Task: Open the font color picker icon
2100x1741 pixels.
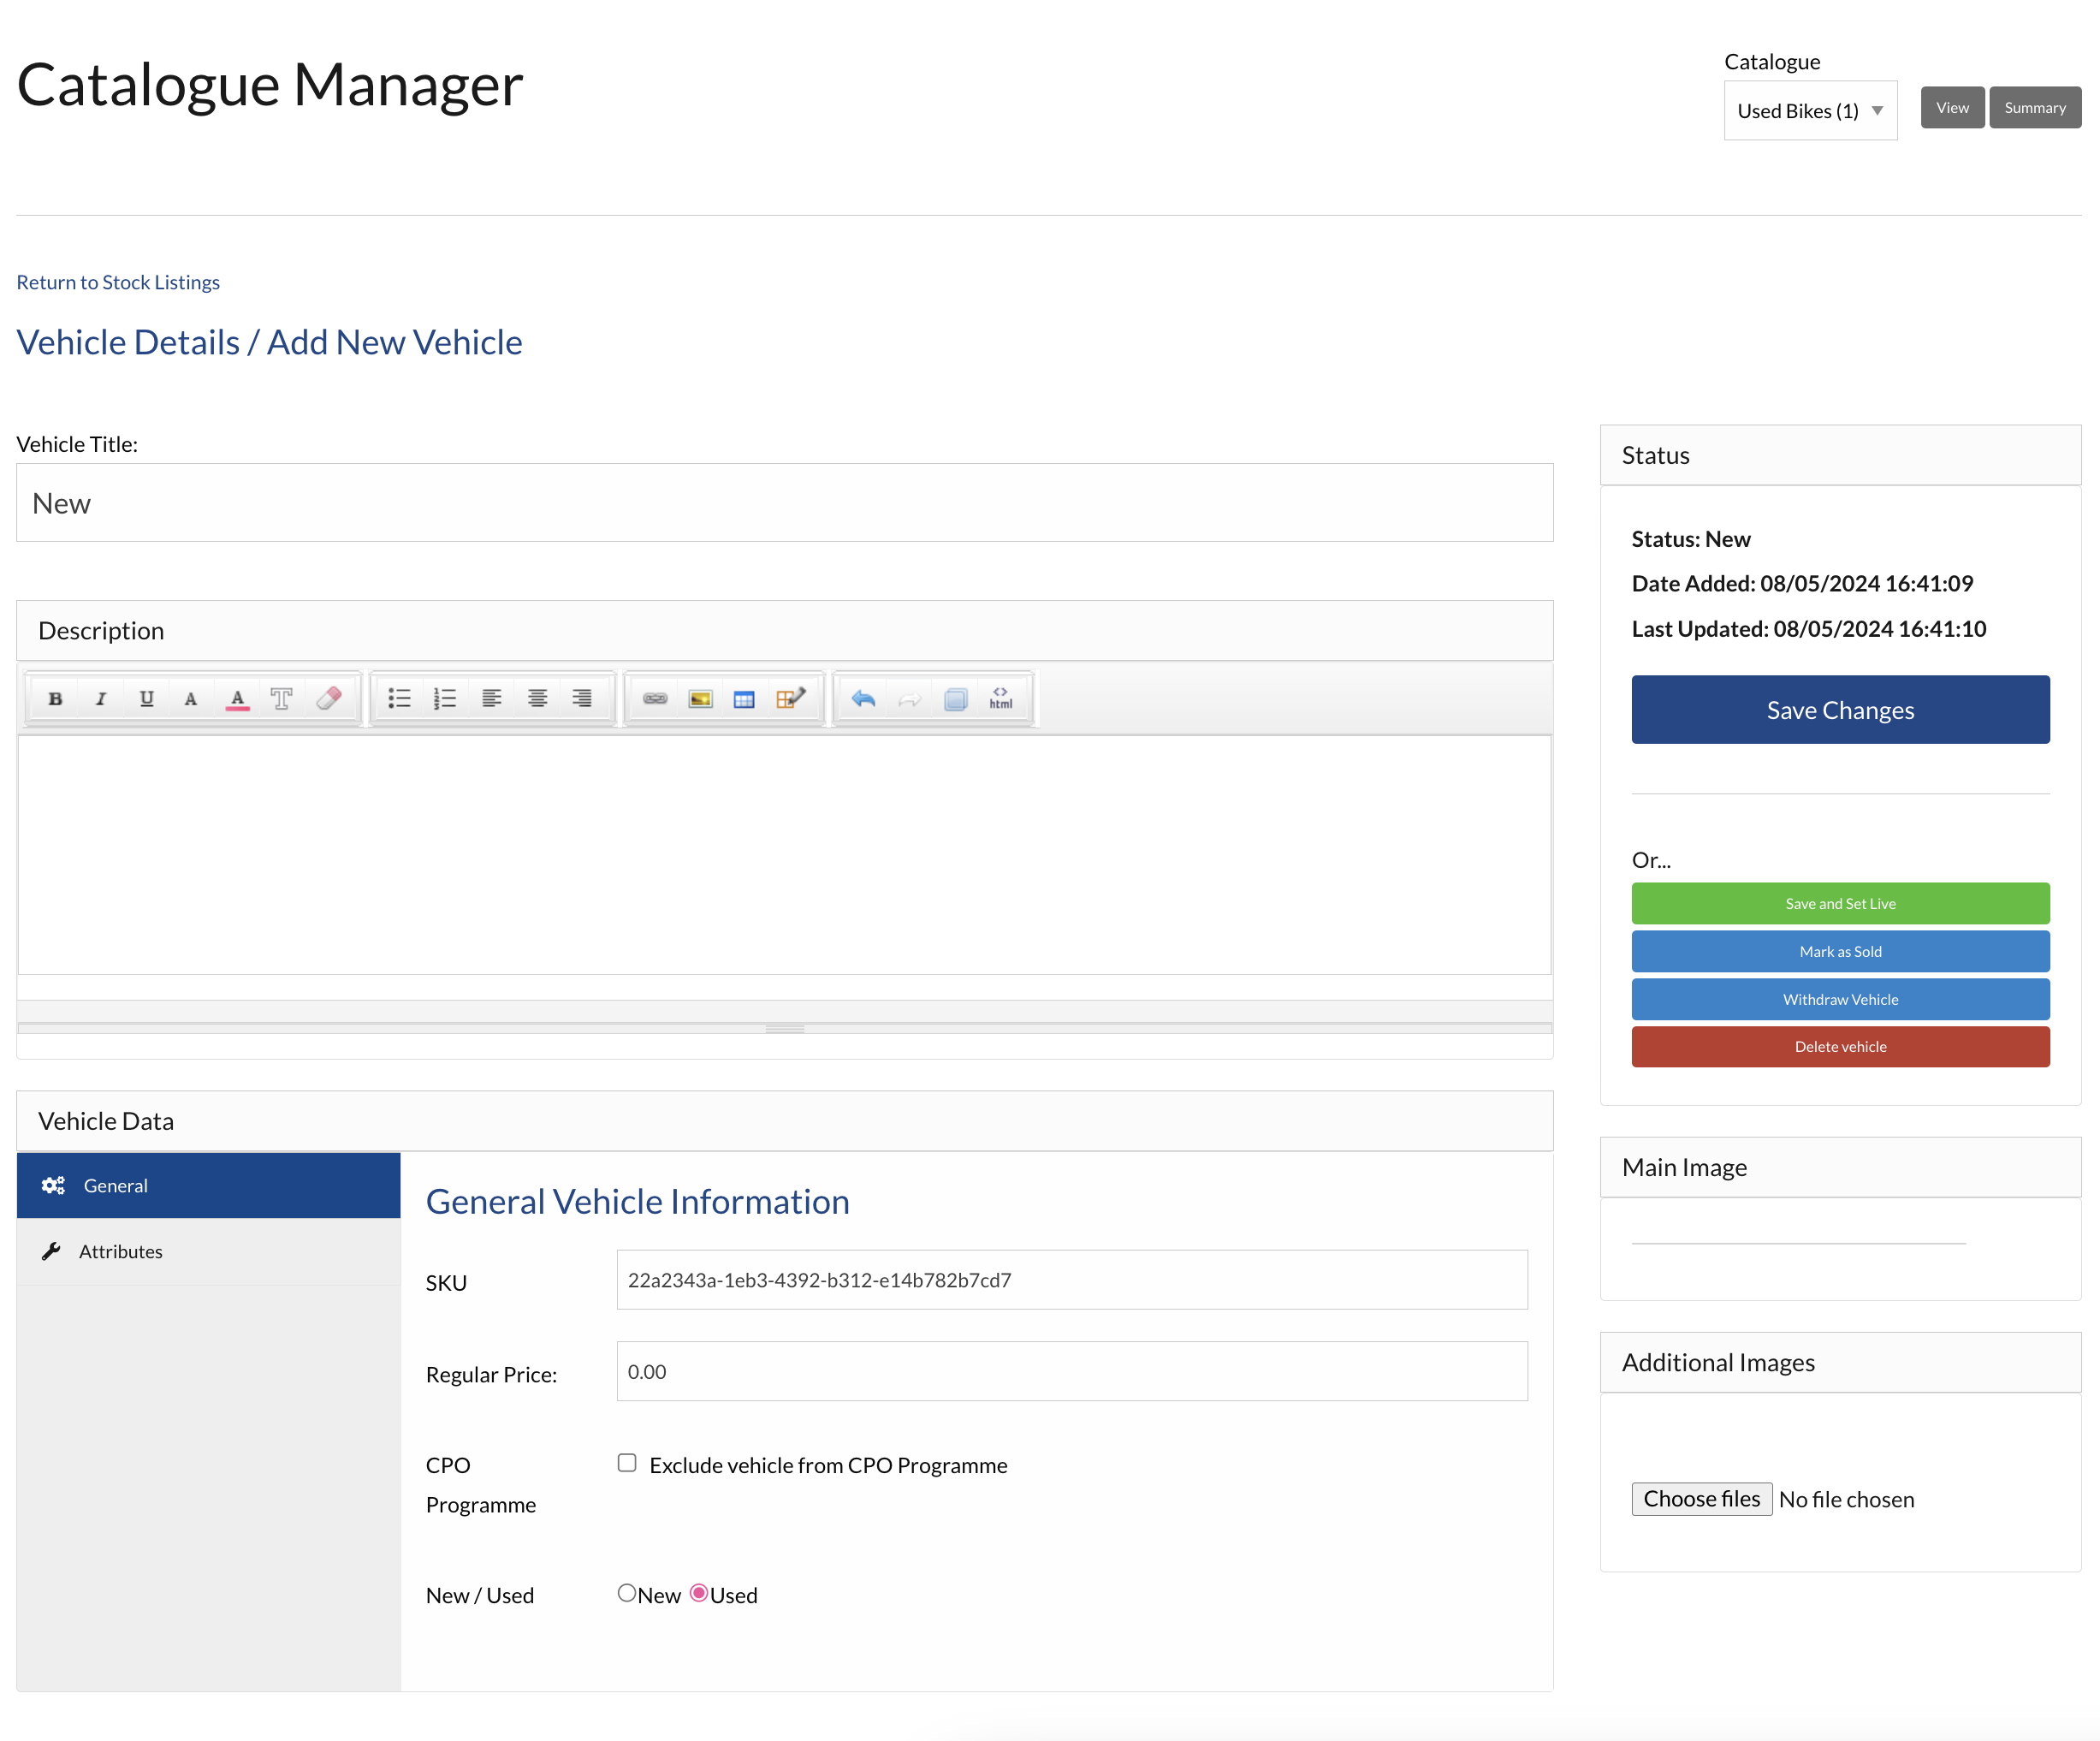Action: (237, 699)
